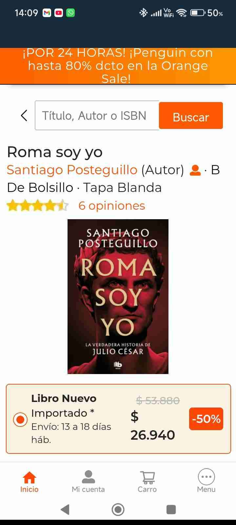Open the 6 opiniones reviews link
236x525 pixels.
pyautogui.click(x=112, y=206)
